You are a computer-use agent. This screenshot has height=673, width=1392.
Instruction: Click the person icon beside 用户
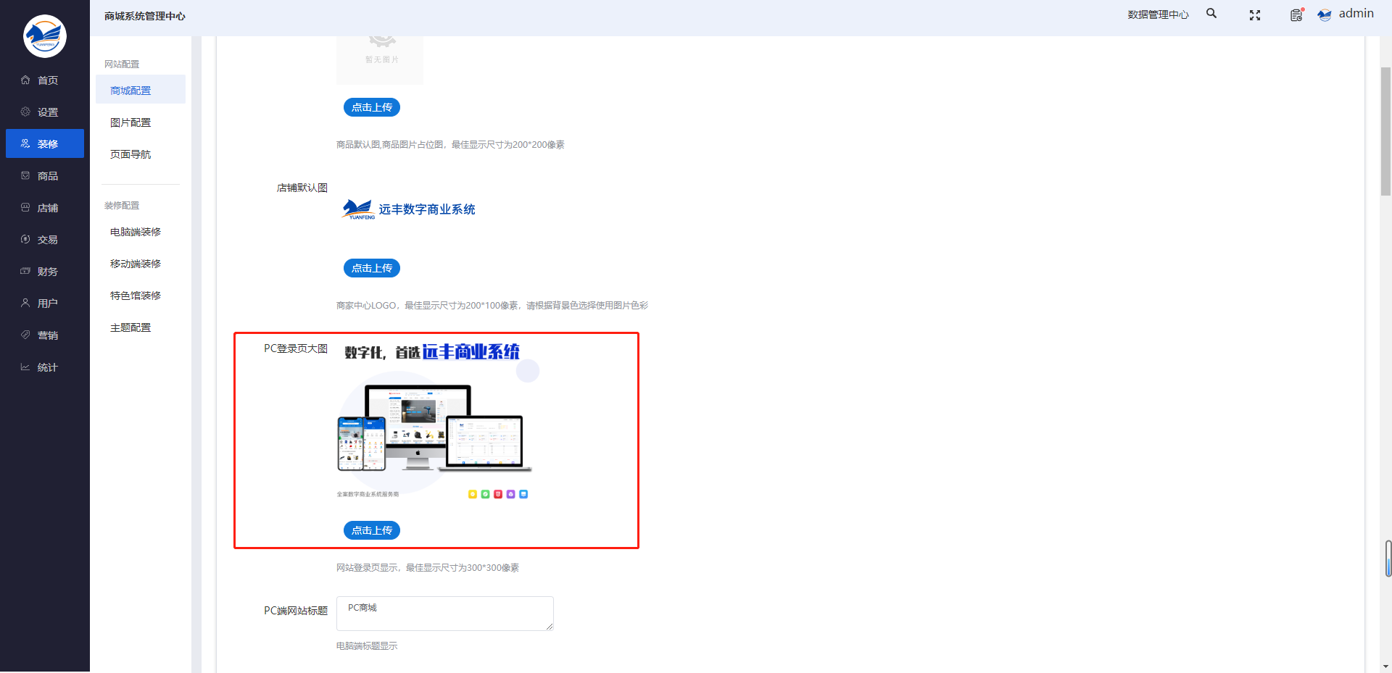(25, 303)
